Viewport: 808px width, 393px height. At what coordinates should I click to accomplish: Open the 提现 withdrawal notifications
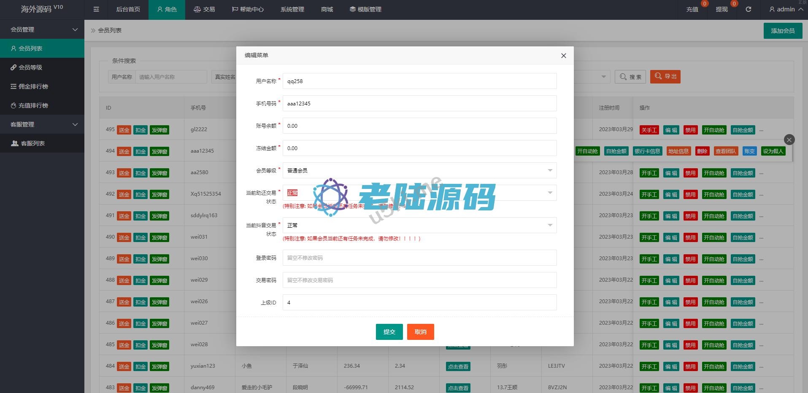(722, 9)
